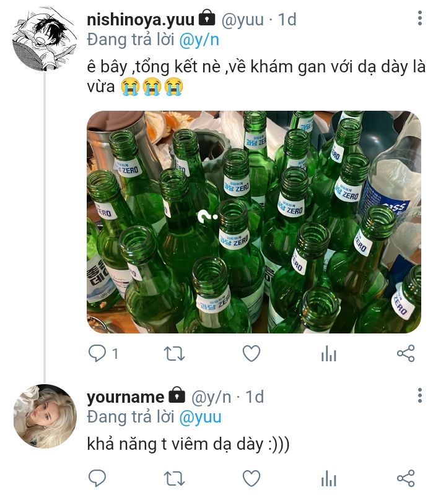Like nishinoya.yuu's tweet with heart icon
446x498 pixels.
tap(251, 353)
